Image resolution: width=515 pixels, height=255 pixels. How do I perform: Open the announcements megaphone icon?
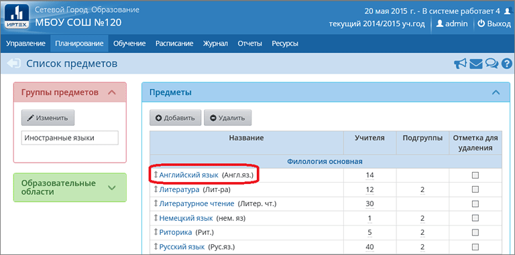pos(461,64)
